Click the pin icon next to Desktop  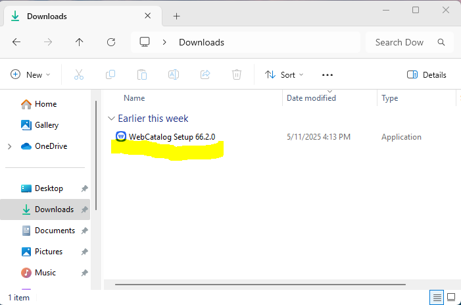point(85,188)
